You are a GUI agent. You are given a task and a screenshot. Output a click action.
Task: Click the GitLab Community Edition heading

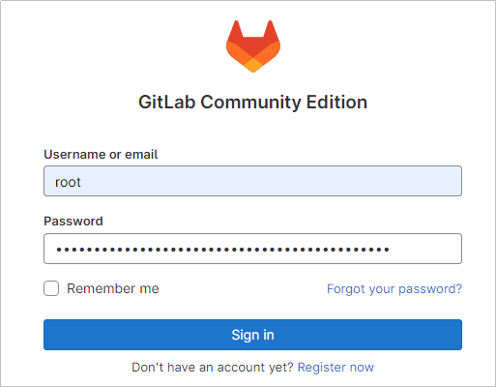[x=252, y=103]
